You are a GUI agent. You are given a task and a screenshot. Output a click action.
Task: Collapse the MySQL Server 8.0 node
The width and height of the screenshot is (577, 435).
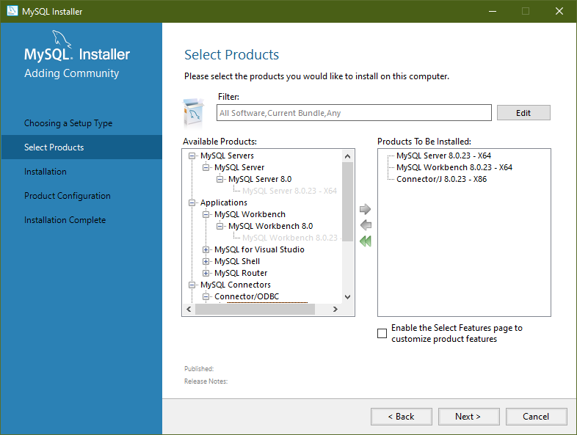tap(219, 180)
